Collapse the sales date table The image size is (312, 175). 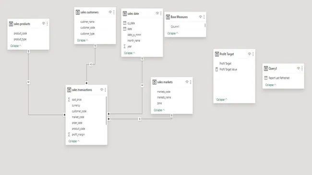(130, 53)
